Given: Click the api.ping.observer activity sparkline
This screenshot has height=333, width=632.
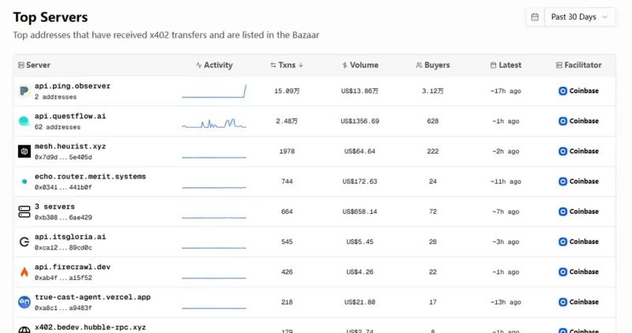Looking at the screenshot, I should click(214, 91).
